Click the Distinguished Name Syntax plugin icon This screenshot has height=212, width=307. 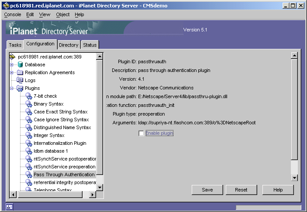pyautogui.click(x=29, y=127)
